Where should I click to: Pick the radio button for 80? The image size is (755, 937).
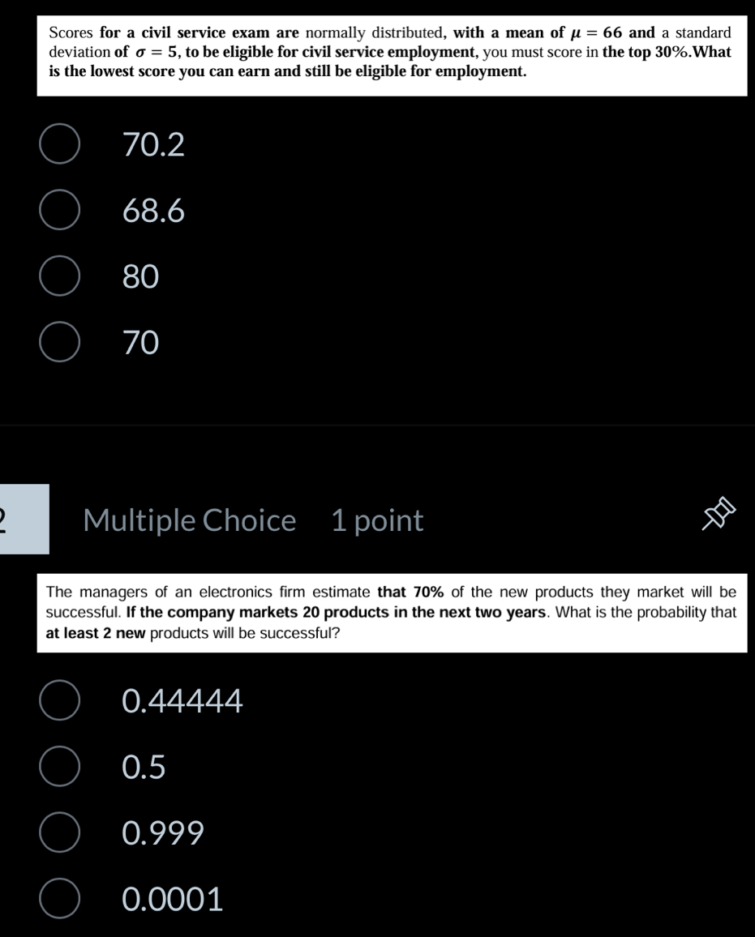[59, 276]
